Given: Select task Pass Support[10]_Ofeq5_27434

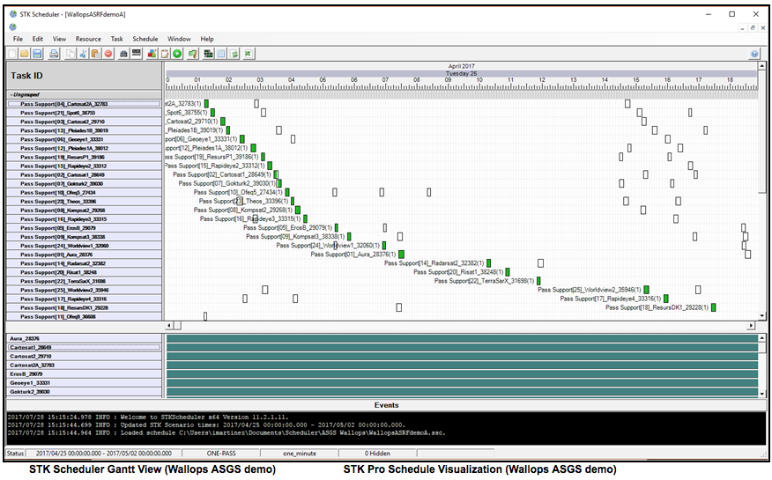Looking at the screenshot, I should (x=85, y=192).
